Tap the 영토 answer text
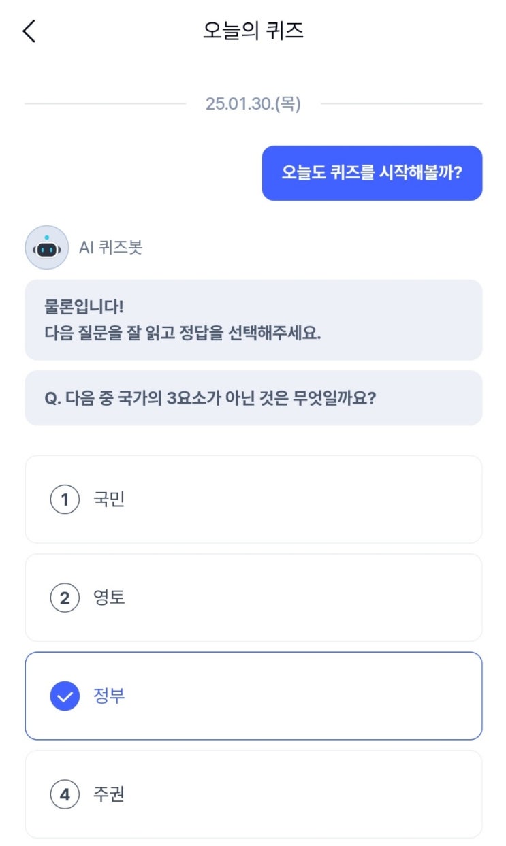506x846 pixels. [x=109, y=598]
